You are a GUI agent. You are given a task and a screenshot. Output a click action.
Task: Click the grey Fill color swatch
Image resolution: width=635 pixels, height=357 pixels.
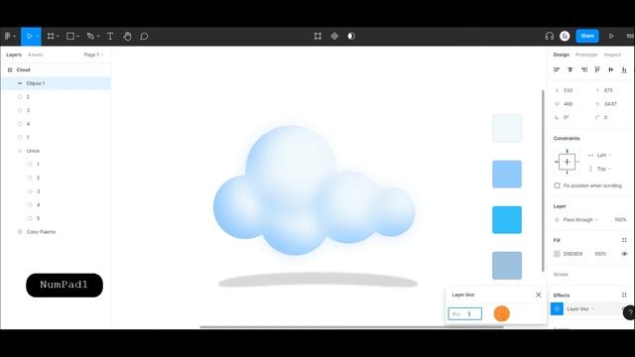(x=558, y=254)
